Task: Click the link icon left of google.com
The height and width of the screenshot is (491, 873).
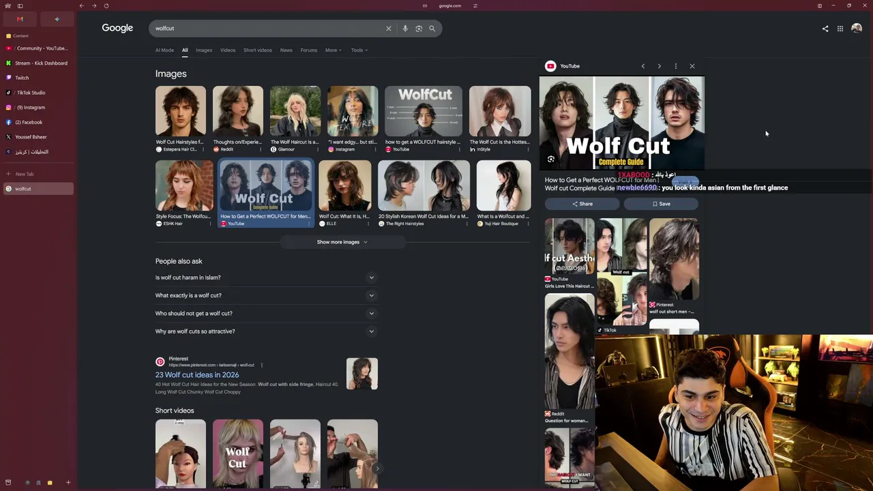Action: click(x=425, y=5)
